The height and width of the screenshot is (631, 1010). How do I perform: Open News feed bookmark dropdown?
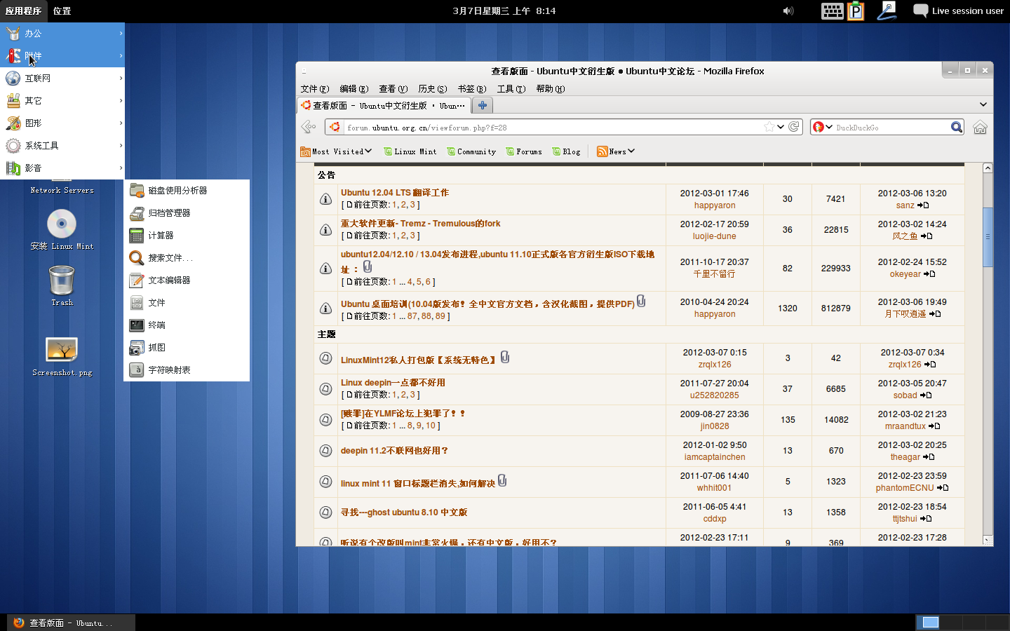(x=616, y=151)
